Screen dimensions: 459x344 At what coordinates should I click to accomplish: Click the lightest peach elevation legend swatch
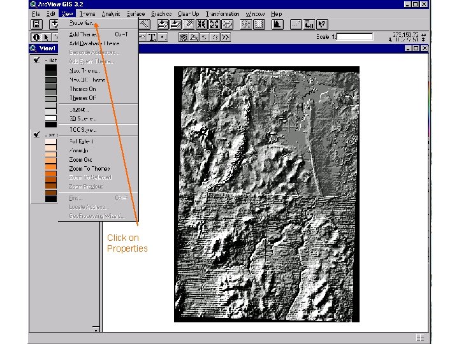point(50,141)
